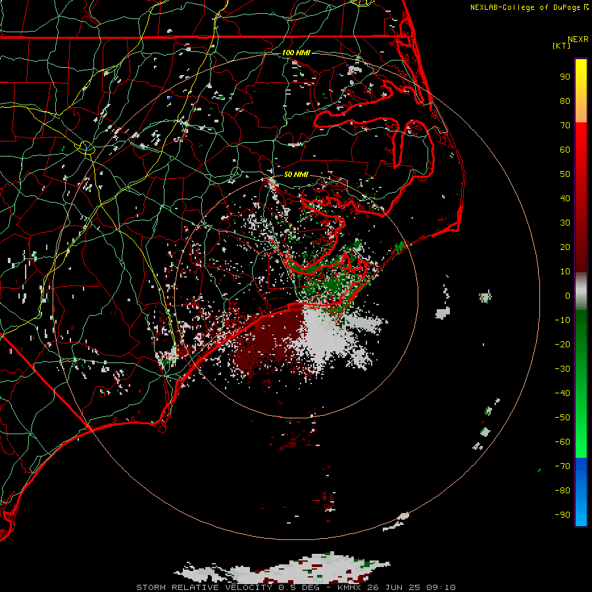
Task: Click the KMHX radar site identifier
Action: [350, 587]
